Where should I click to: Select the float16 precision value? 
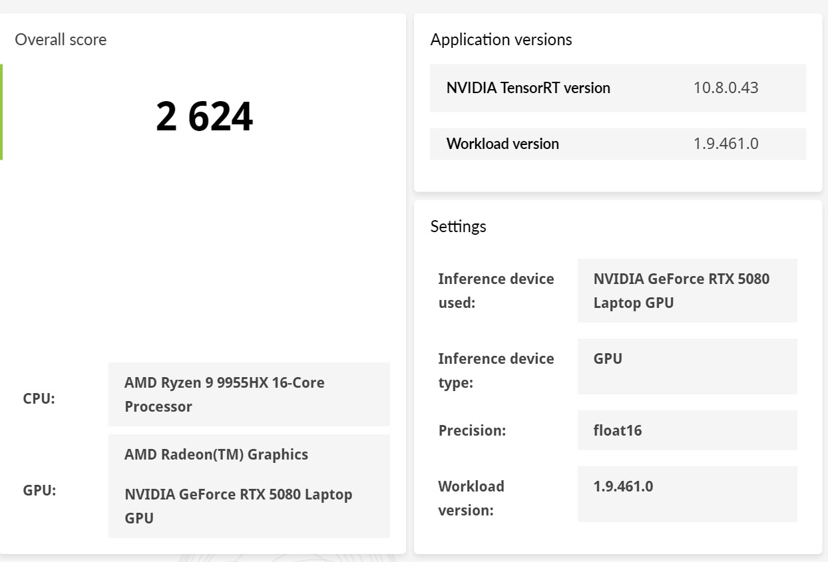[618, 430]
